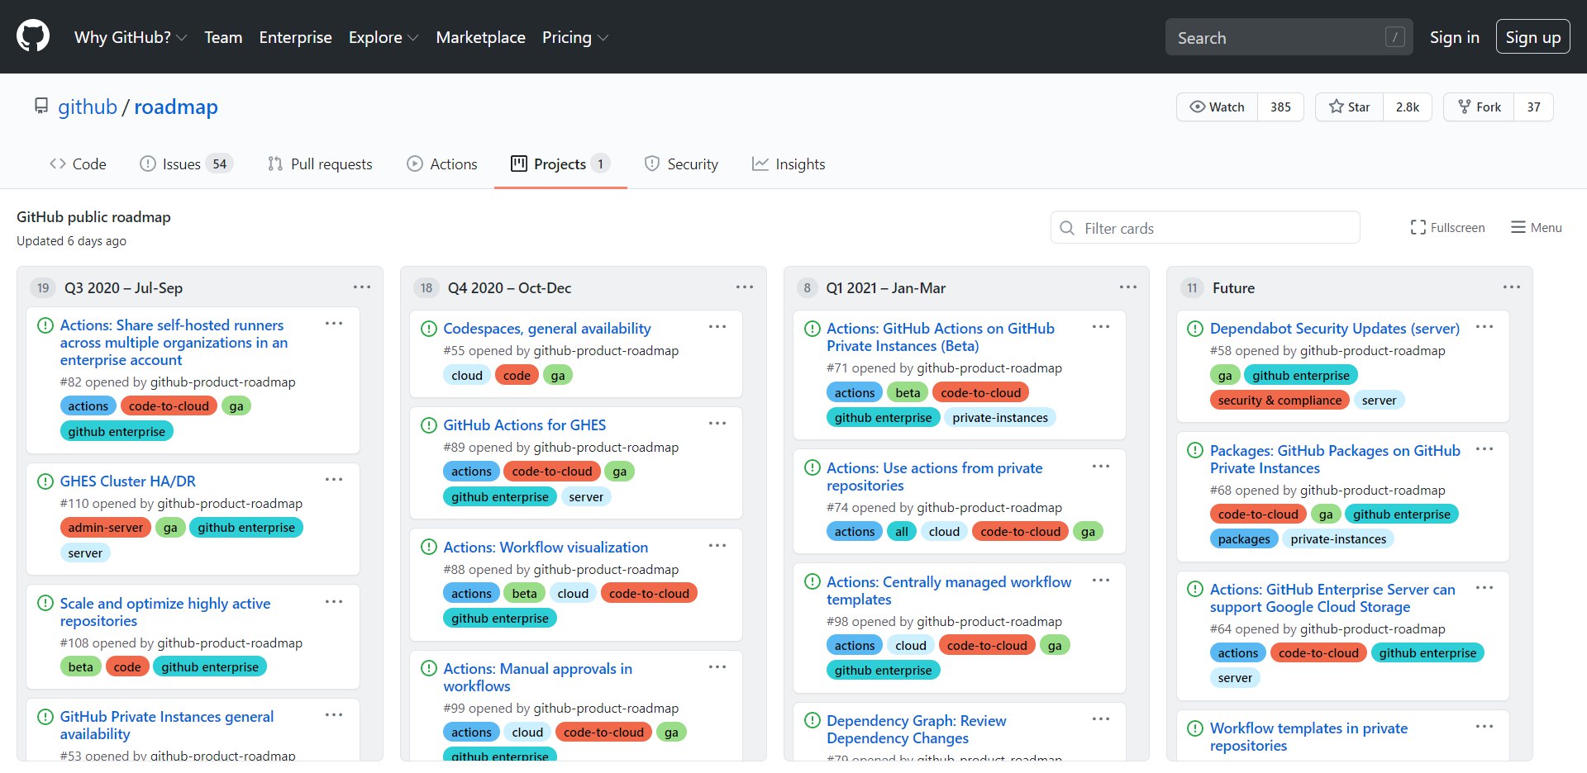Open GHES Cluster HA/DR card title
This screenshot has height=773, width=1587.
(x=128, y=481)
